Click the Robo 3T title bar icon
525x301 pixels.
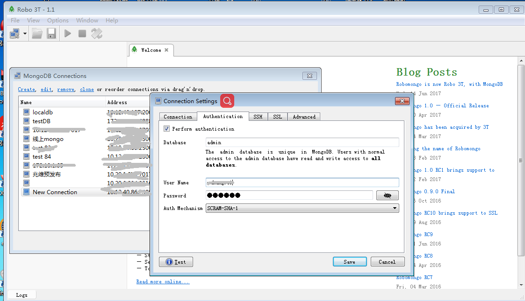pos(12,9)
